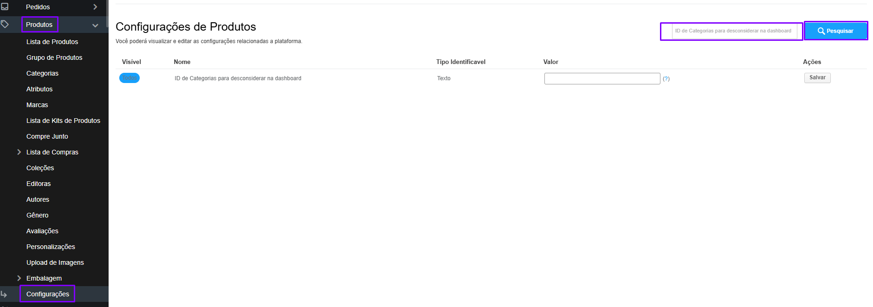Expand Lista de Compras submenu
This screenshot has width=873, height=307.
(x=19, y=152)
